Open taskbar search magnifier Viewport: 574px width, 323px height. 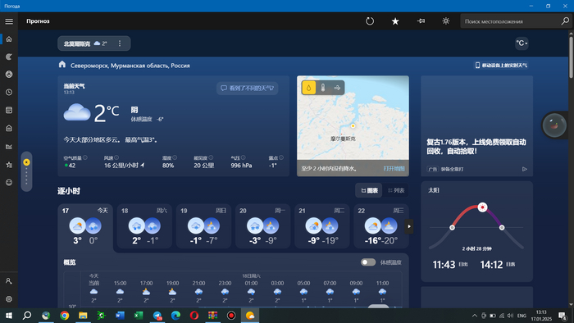(27, 316)
